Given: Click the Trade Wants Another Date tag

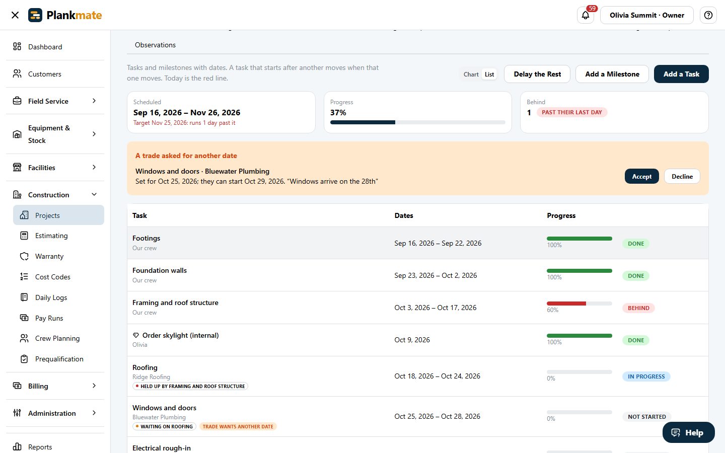Looking at the screenshot, I should [x=238, y=426].
